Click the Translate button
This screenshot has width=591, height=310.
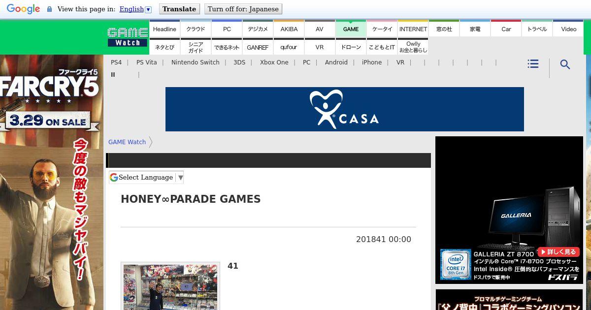179,9
